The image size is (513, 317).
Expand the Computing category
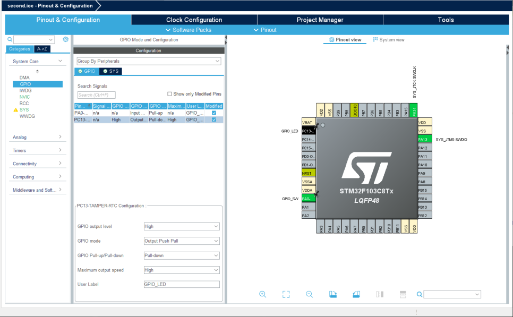[x=37, y=177]
